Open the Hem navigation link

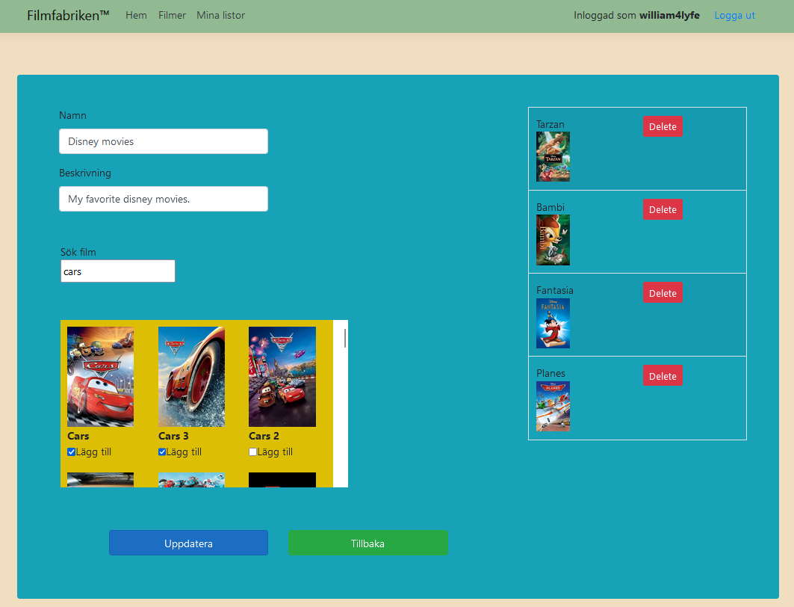tap(136, 15)
